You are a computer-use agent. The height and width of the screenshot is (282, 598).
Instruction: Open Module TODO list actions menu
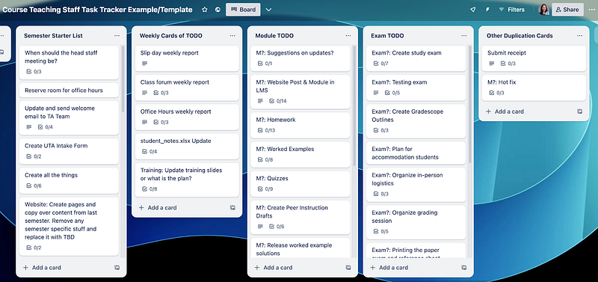[x=348, y=35]
